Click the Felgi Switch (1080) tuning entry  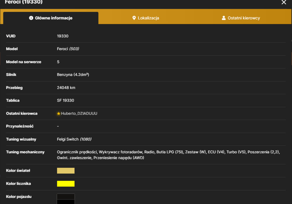tap(74, 139)
